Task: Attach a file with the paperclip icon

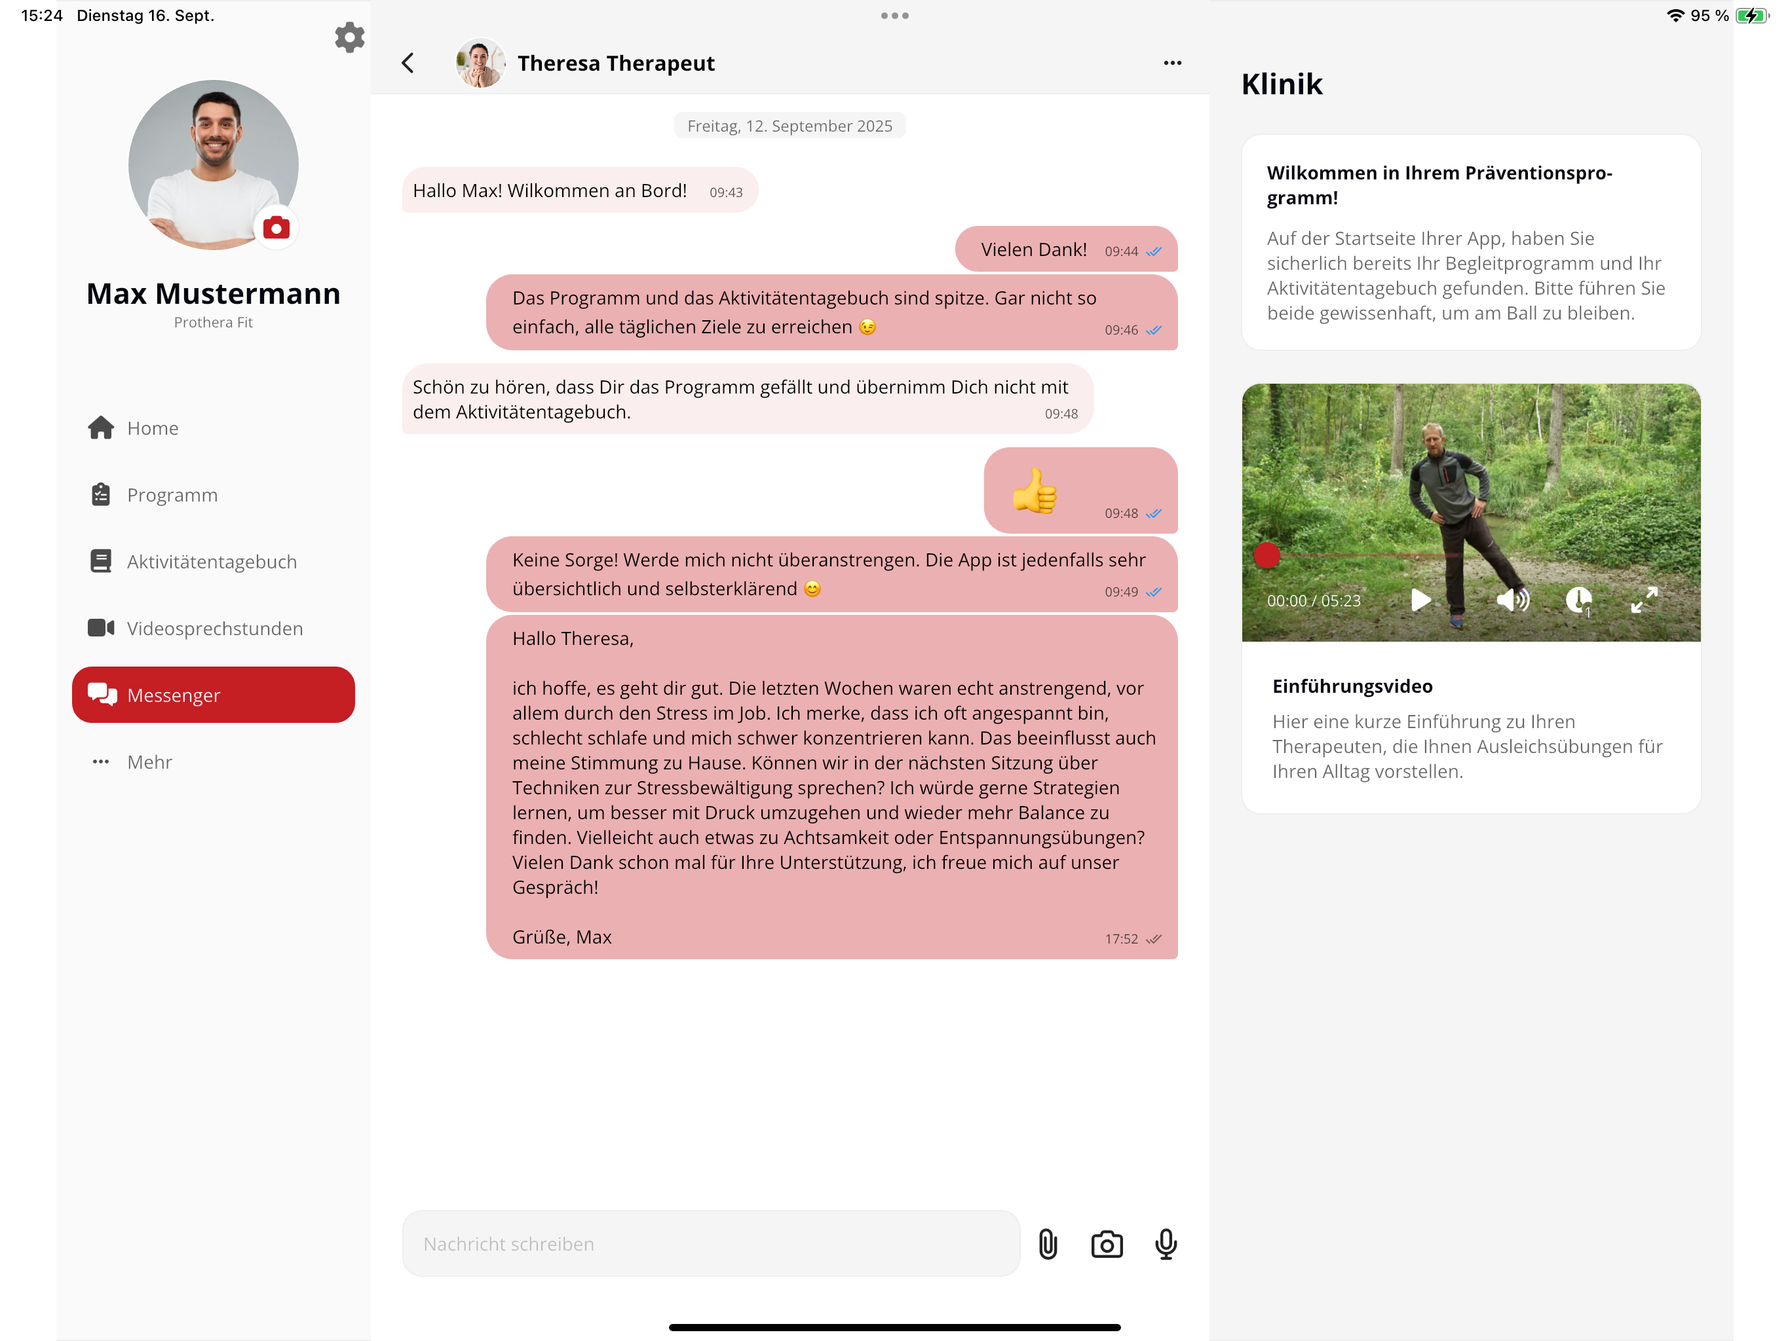Action: coord(1048,1243)
